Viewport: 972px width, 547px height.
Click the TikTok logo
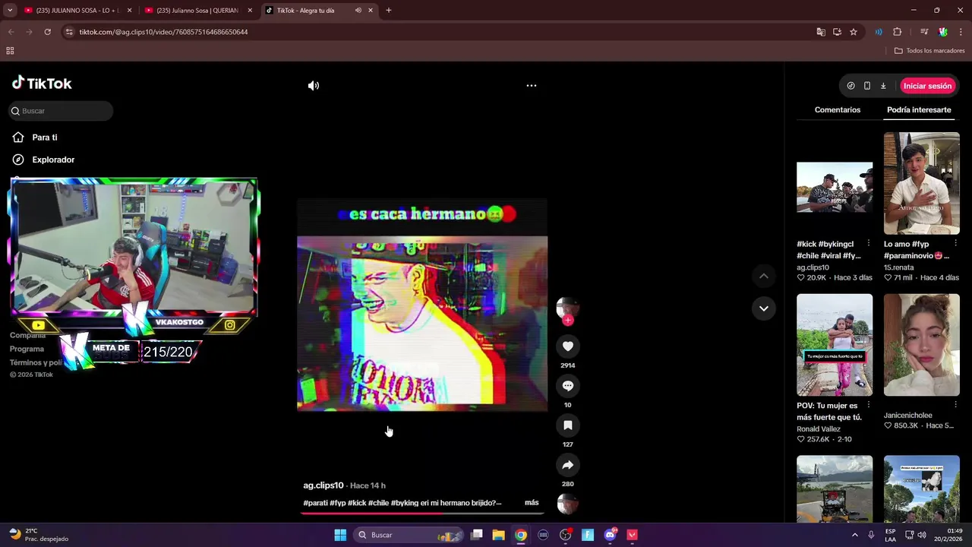coord(42,84)
